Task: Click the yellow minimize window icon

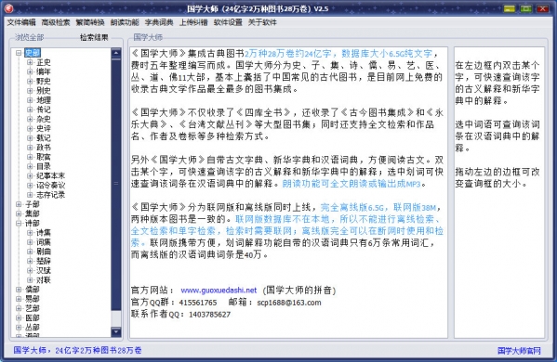Action: (x=509, y=8)
